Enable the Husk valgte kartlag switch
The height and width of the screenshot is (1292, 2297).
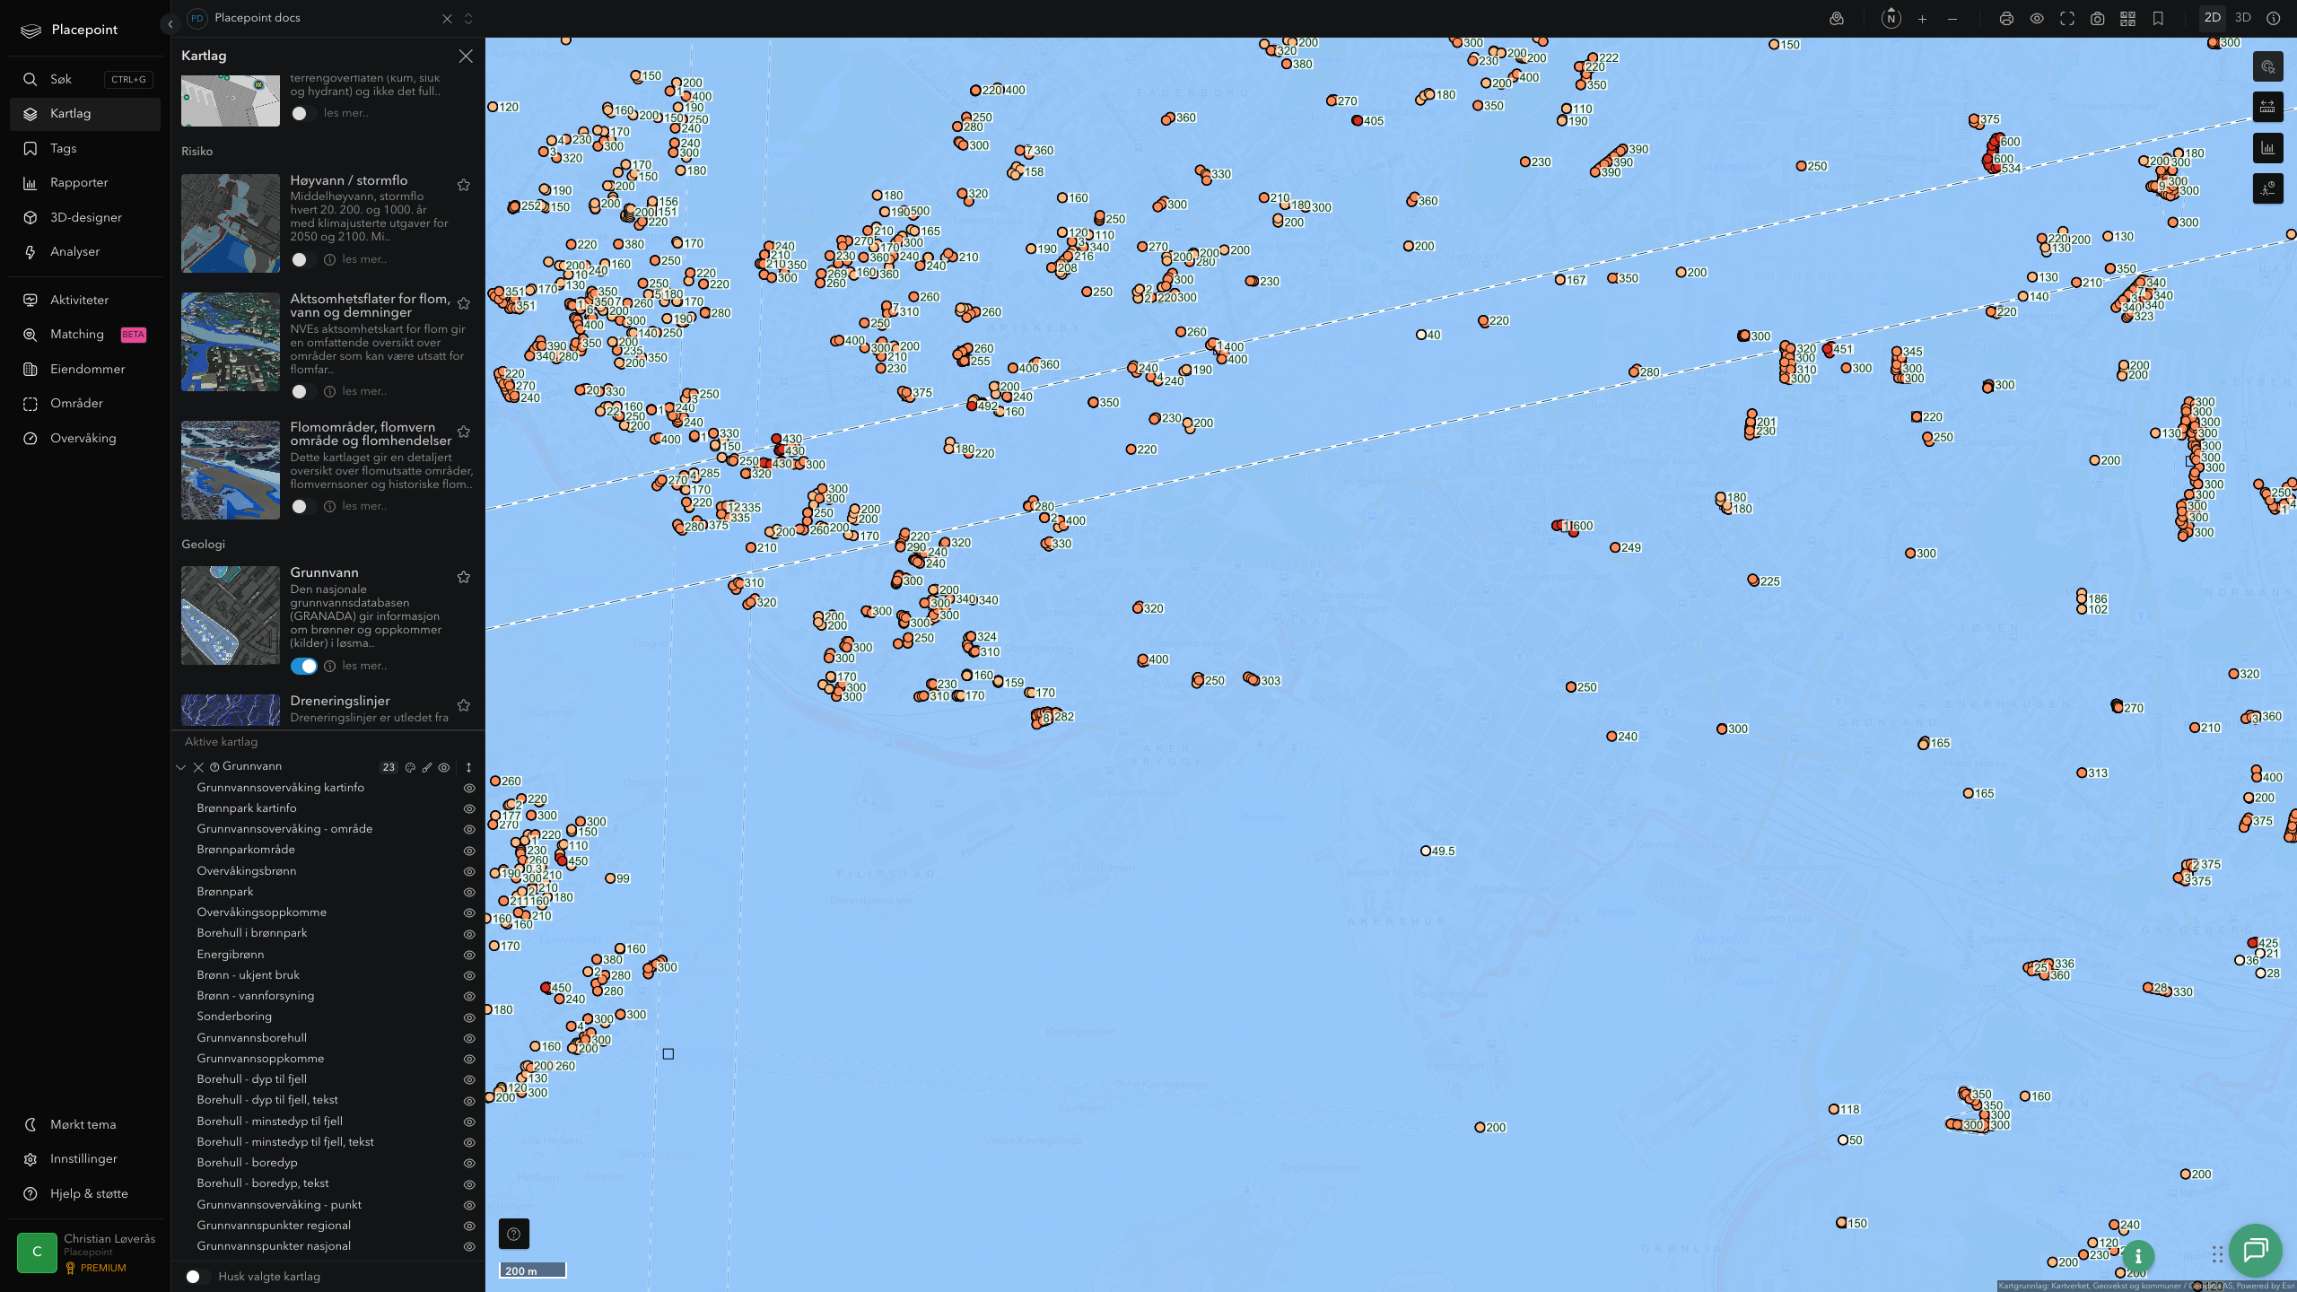197,1276
